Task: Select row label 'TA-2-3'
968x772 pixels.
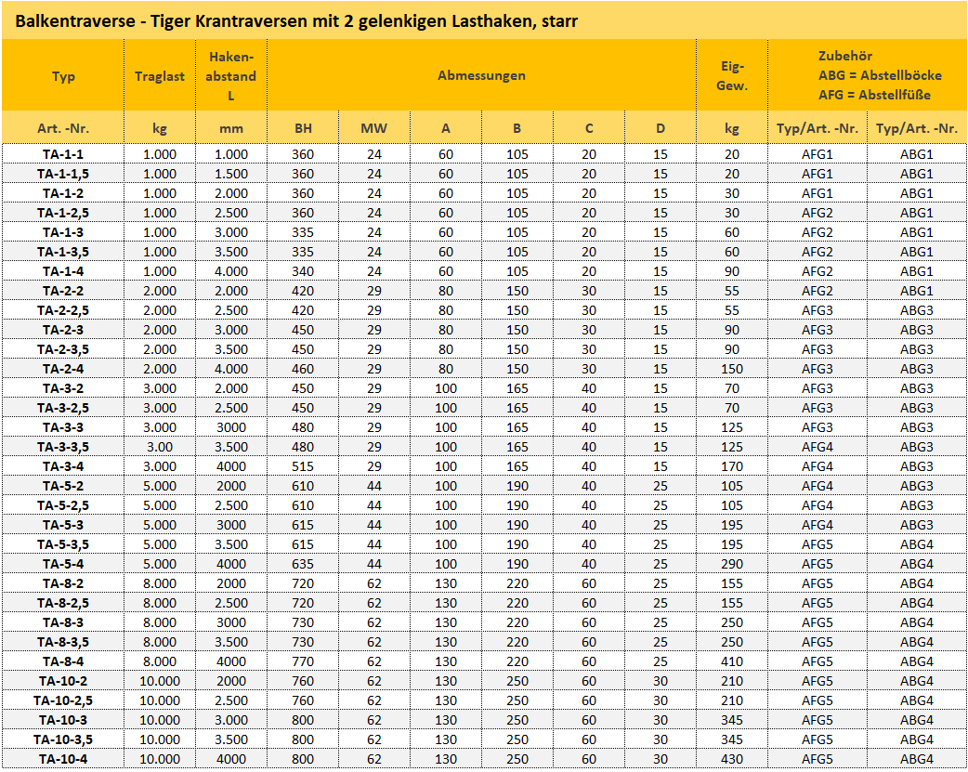Action: tap(63, 330)
